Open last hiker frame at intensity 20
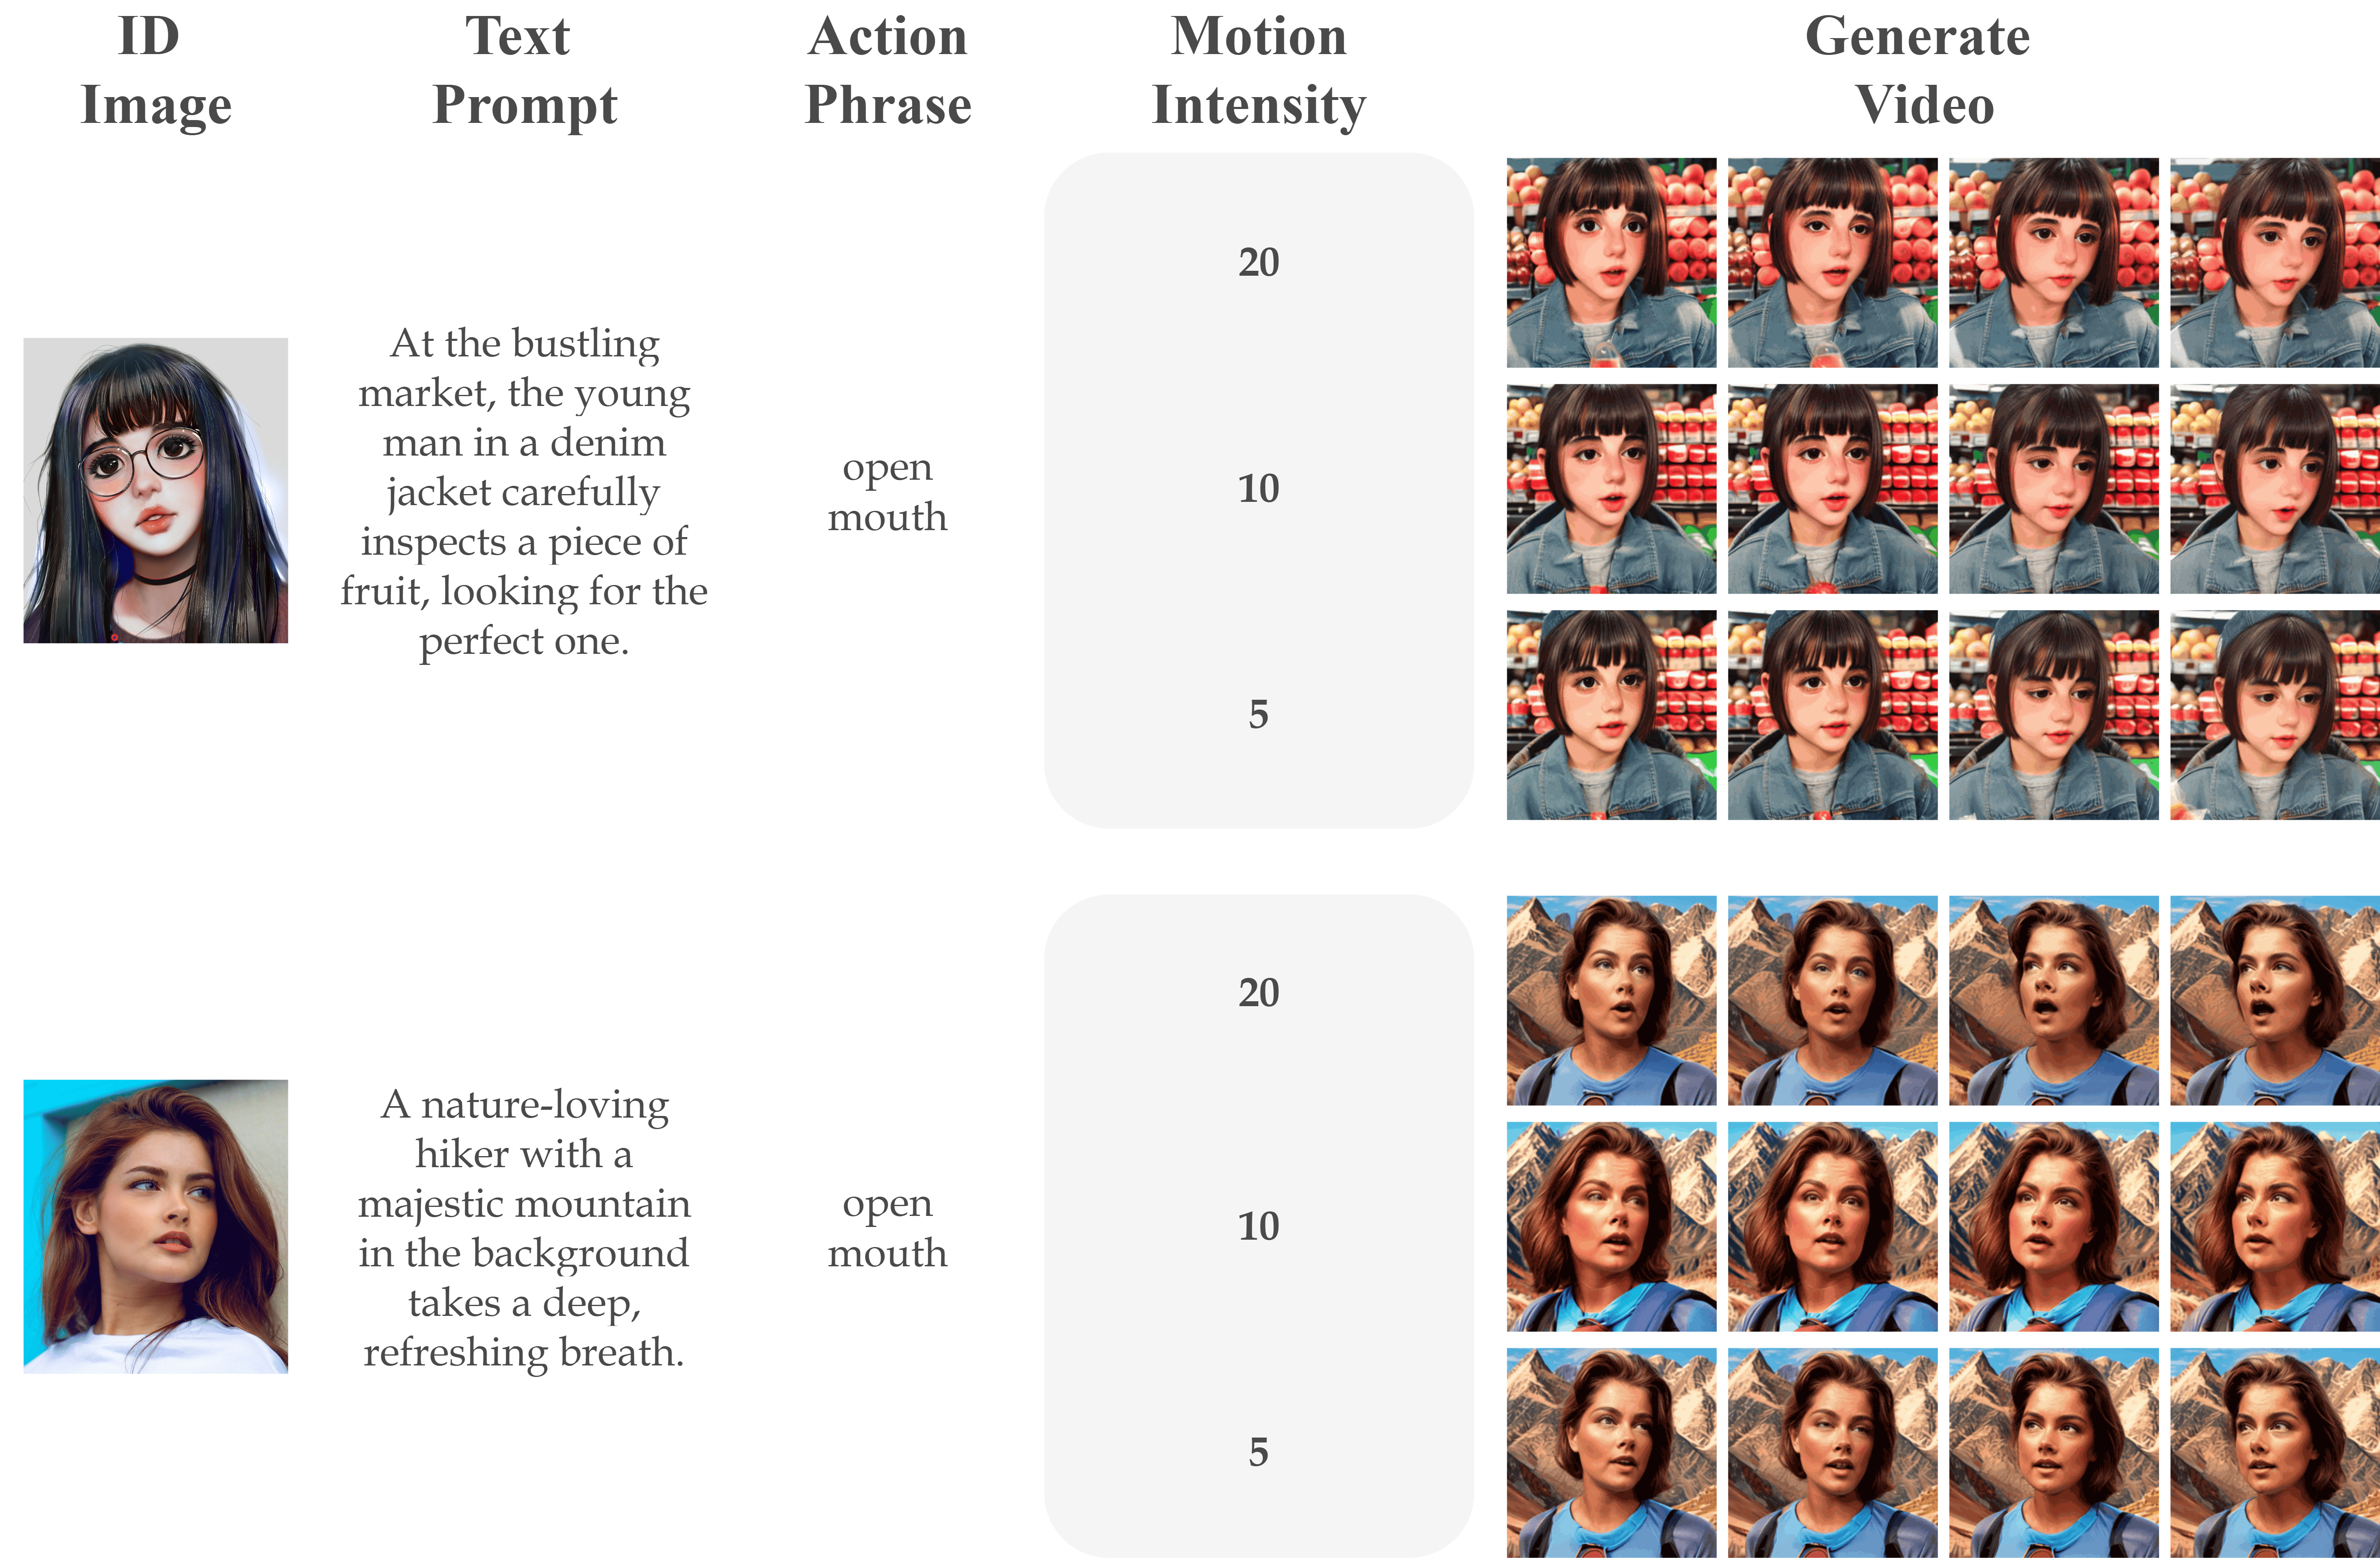 (x=2274, y=1000)
